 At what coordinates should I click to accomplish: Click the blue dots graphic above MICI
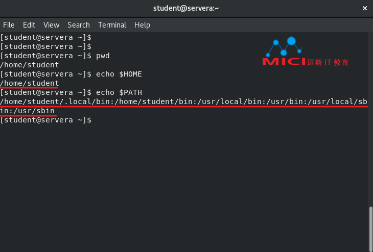[x=284, y=46]
